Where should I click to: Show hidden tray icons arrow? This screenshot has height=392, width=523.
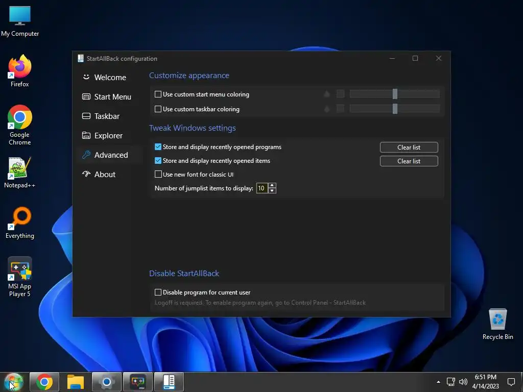(438, 382)
